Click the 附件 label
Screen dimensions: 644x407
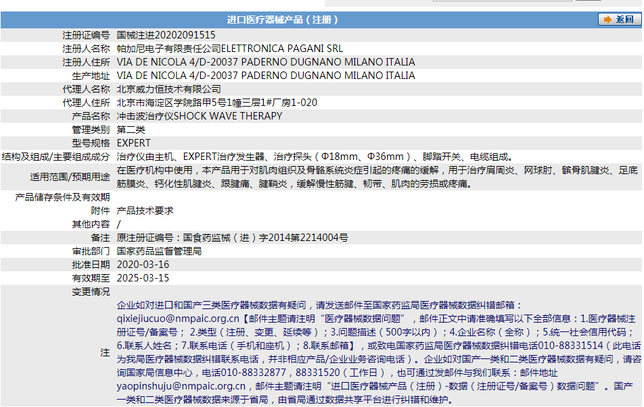point(100,211)
